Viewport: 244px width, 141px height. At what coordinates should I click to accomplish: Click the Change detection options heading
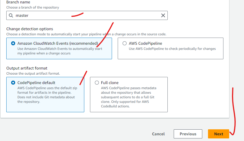29,29
